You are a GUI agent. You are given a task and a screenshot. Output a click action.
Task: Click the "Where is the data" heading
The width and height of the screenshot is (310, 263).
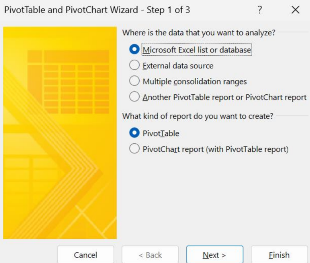point(199,33)
